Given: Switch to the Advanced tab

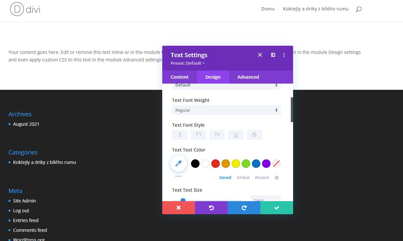Looking at the screenshot, I should [248, 77].
